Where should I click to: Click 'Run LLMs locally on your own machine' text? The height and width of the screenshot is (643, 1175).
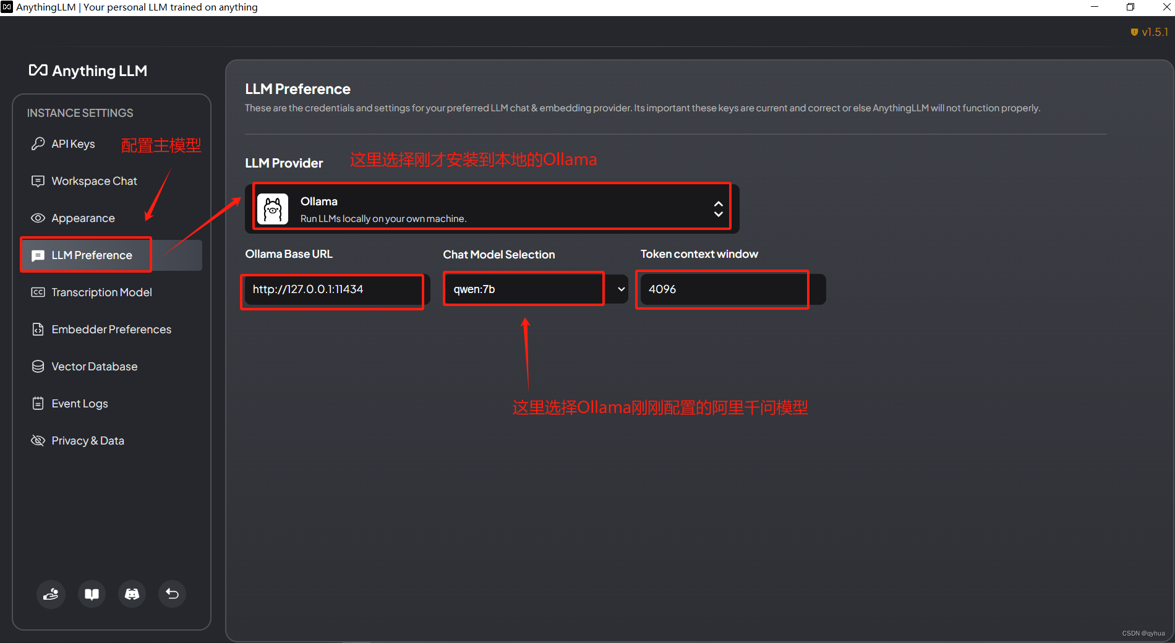click(383, 219)
